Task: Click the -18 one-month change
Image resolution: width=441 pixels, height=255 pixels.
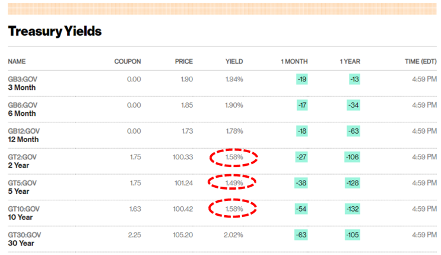Action: pyautogui.click(x=302, y=131)
